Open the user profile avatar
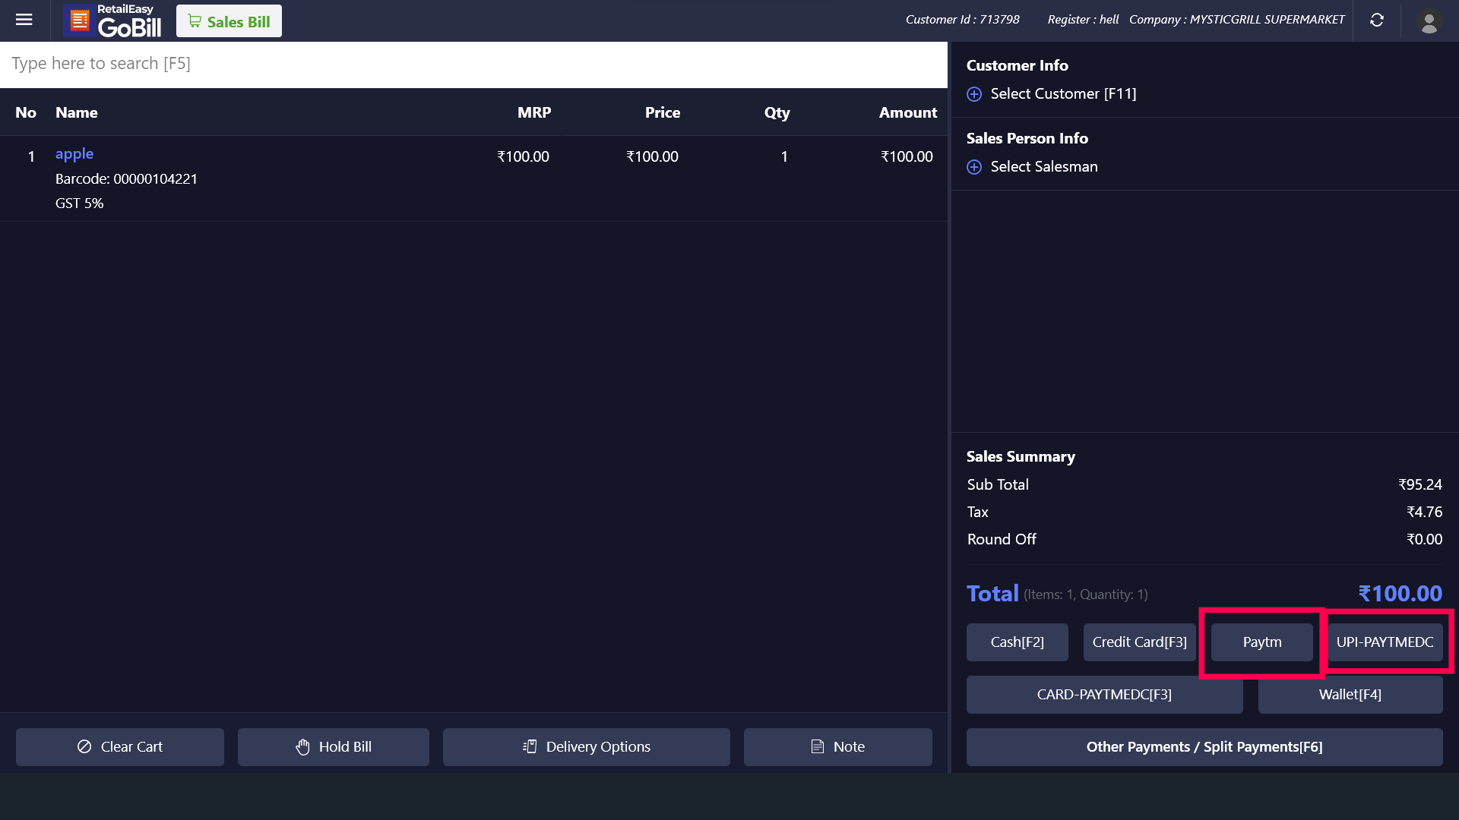The image size is (1459, 820). point(1429,20)
